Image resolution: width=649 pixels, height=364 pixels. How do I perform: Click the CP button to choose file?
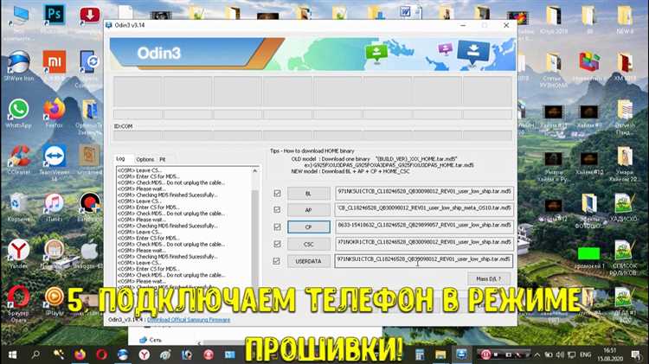[309, 227]
